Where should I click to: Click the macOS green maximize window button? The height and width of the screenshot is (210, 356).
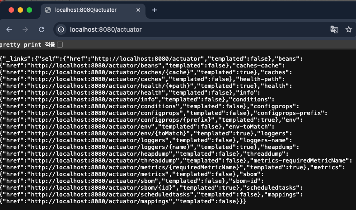point(29,10)
